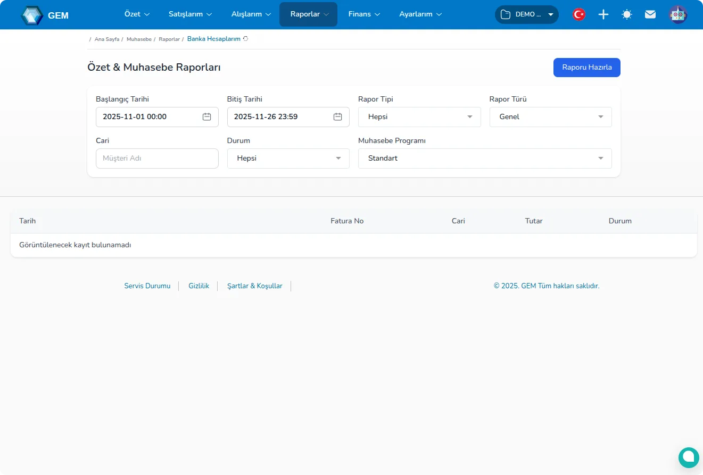Click the refresh icon beside Banka Hesaplarım
This screenshot has width=703, height=475.
click(245, 39)
